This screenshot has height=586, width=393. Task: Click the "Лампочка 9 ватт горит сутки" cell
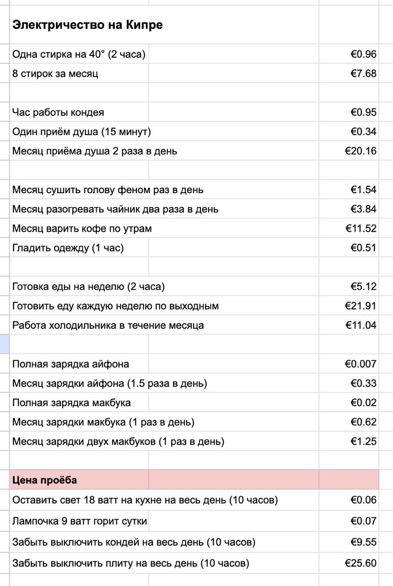(80, 521)
